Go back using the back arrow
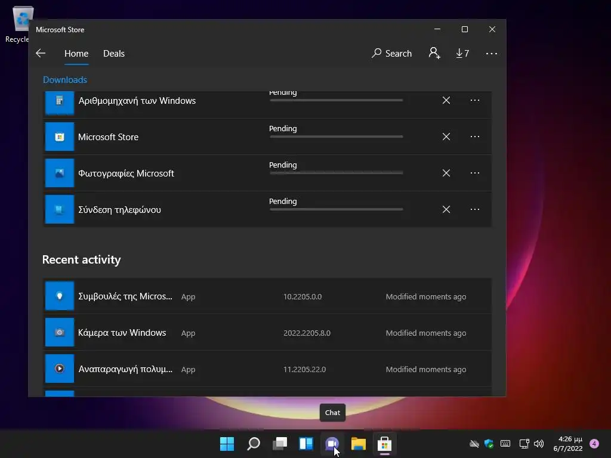Screen dimensions: 611x458 [x=41, y=53]
